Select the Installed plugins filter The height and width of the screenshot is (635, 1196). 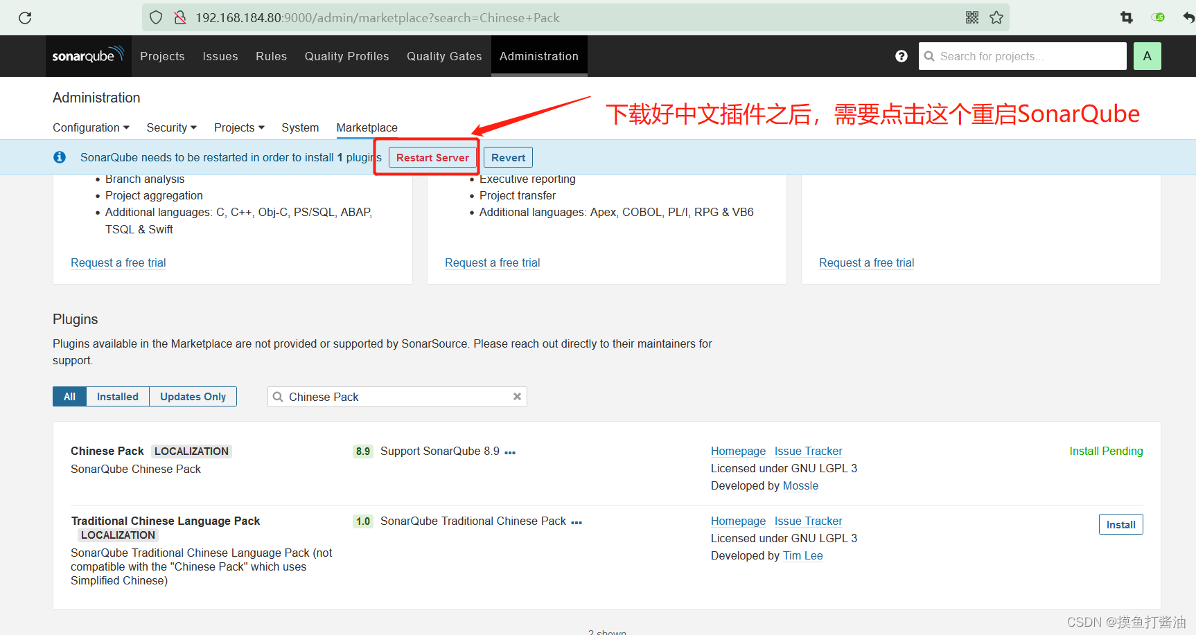(x=118, y=397)
